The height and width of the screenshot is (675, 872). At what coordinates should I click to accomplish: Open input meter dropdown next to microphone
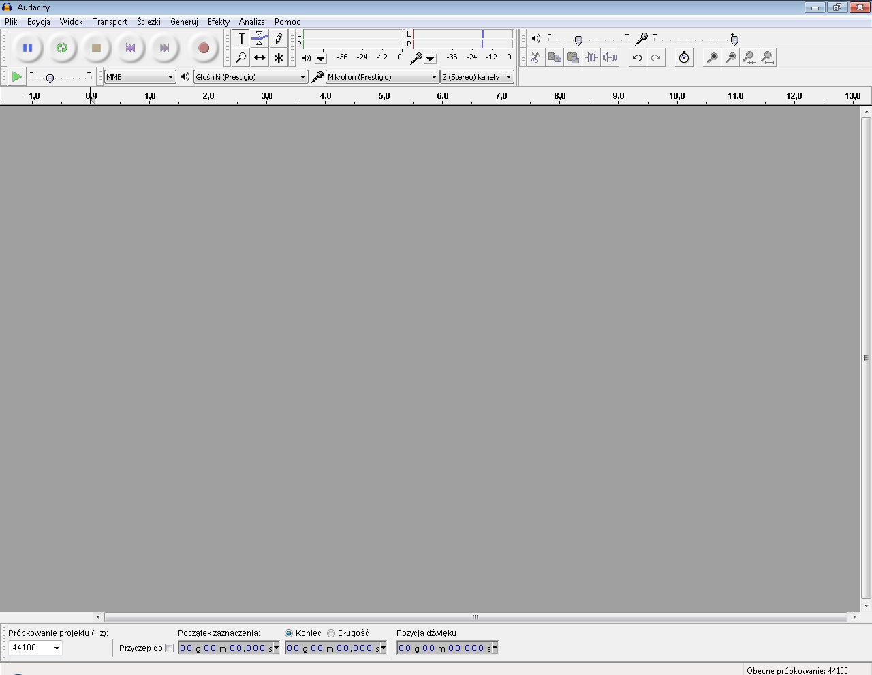(431, 59)
